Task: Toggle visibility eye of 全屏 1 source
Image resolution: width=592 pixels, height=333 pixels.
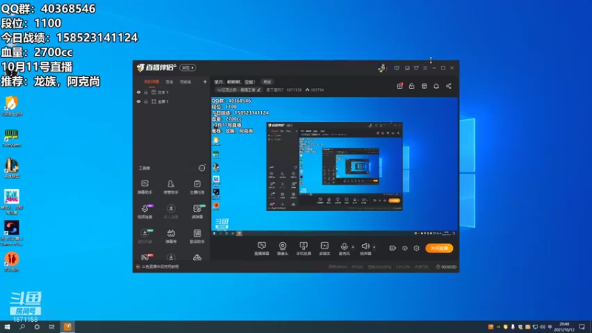Action: pos(138,101)
